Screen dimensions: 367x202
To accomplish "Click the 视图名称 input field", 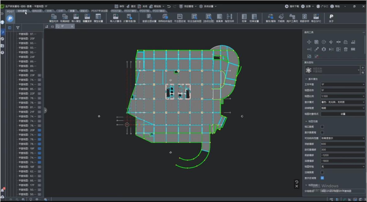I will point(343,90).
